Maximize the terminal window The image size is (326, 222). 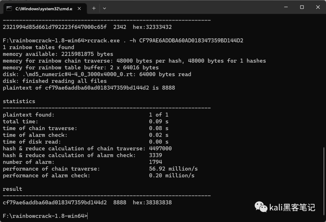click(x=302, y=7)
